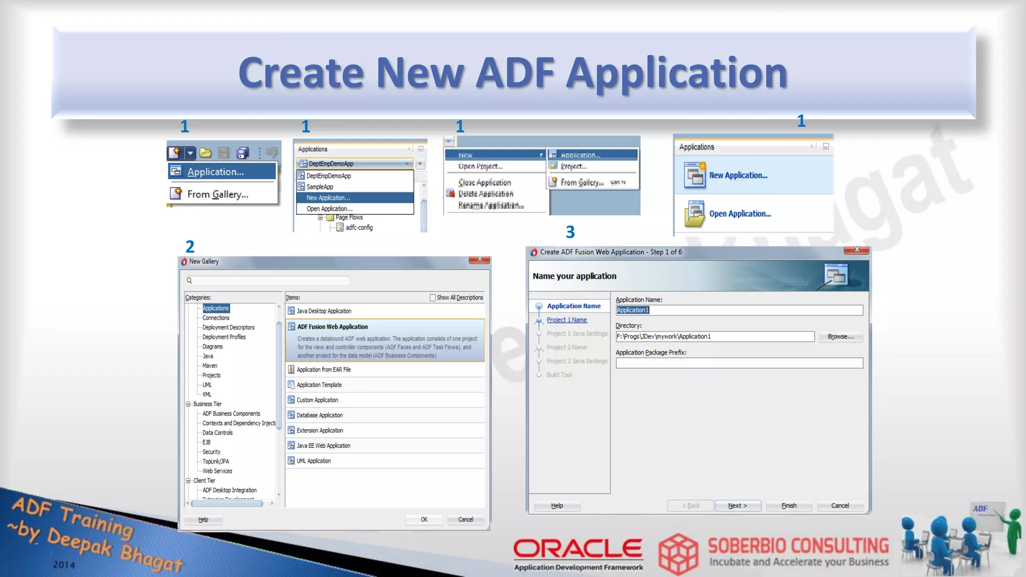This screenshot has width=1026, height=577.
Task: Choose New Application in the dropdown list
Action: pos(328,198)
